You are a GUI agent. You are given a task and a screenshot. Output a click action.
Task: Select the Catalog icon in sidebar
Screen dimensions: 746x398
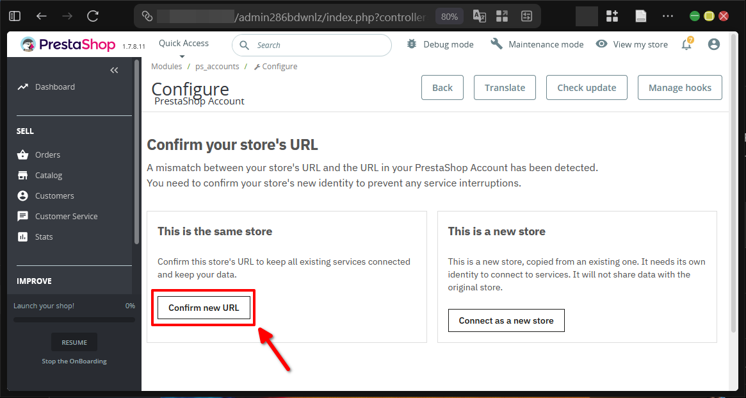24,175
